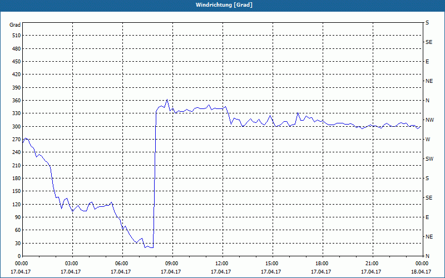Click the y-axis value 120
The height and width of the screenshot is (278, 445).
click(17, 204)
